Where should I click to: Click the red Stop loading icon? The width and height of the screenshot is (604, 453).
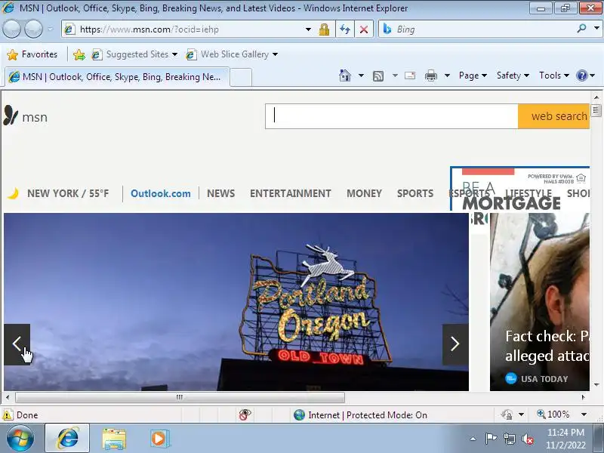pos(364,29)
